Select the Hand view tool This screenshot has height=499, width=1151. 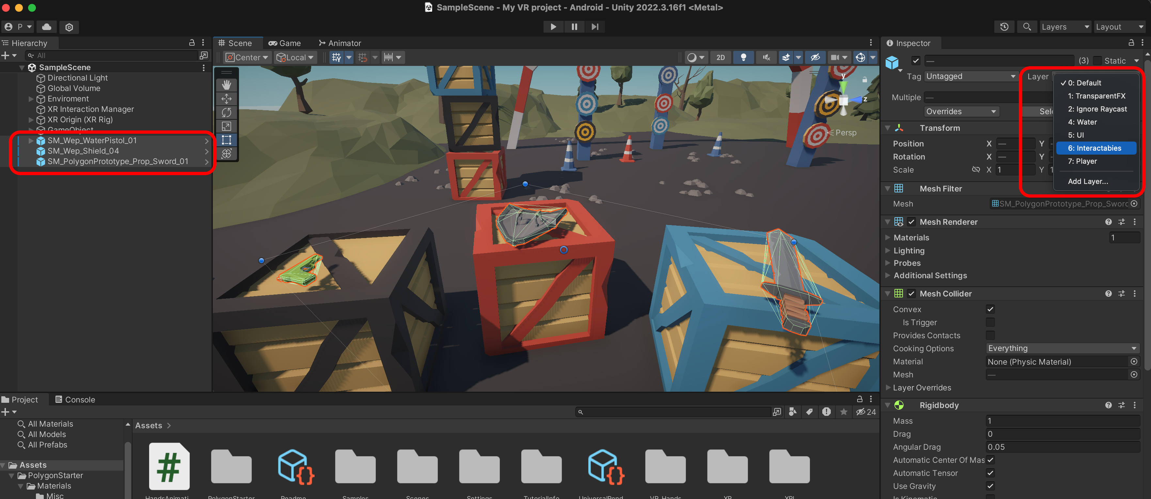(227, 85)
